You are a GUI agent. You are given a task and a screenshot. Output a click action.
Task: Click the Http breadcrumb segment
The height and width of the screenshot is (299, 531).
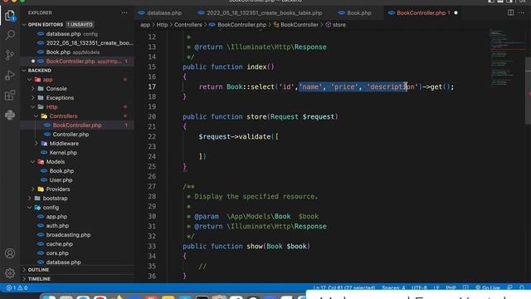(162, 25)
